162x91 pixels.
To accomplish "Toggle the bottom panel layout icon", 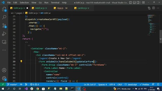I will pos(134,3).
